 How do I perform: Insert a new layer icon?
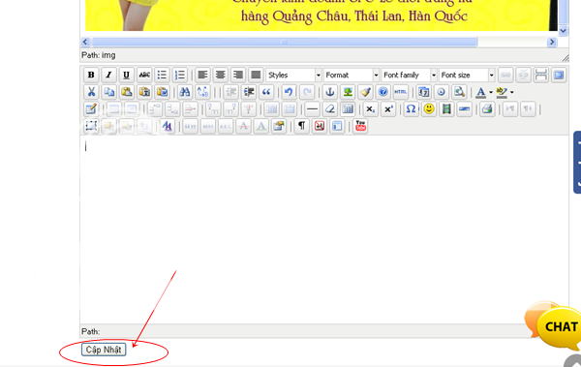coord(91,126)
